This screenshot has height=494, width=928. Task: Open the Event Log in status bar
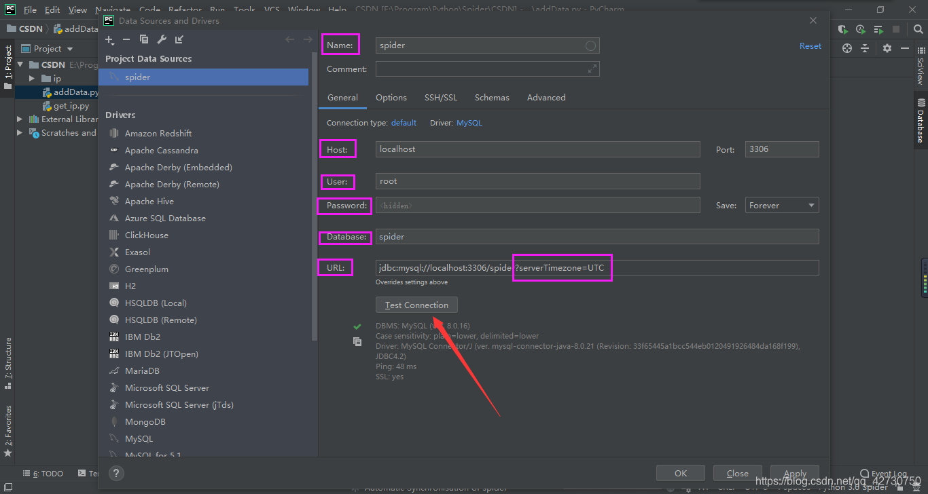click(883, 474)
